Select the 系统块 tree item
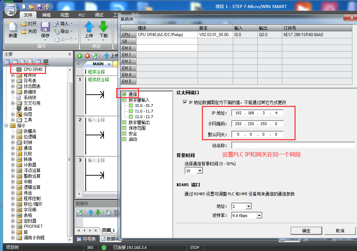This screenshot has width=357, height=251. pyautogui.click(x=30, y=97)
